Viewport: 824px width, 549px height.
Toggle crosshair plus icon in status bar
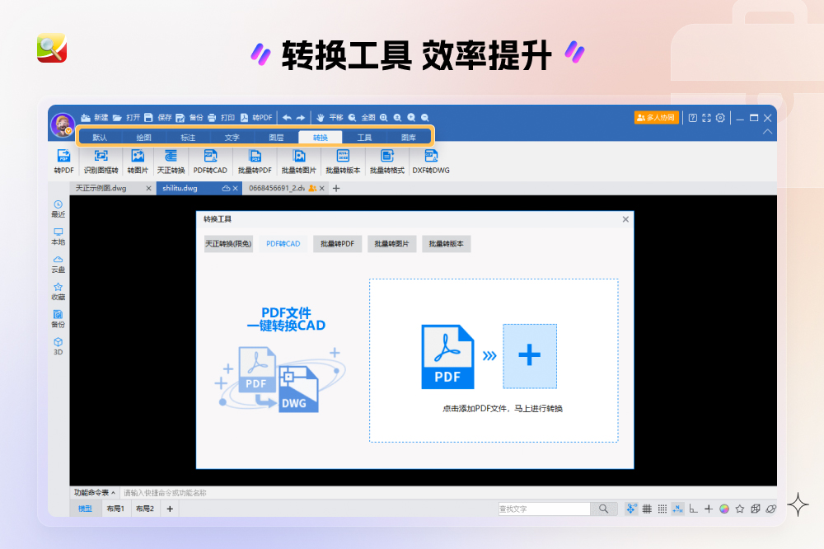709,509
